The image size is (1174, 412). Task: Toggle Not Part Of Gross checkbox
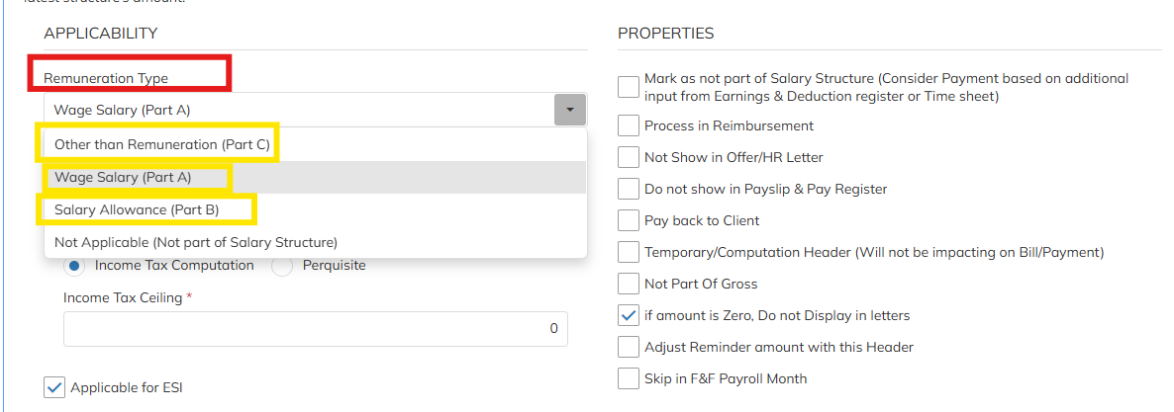point(629,284)
